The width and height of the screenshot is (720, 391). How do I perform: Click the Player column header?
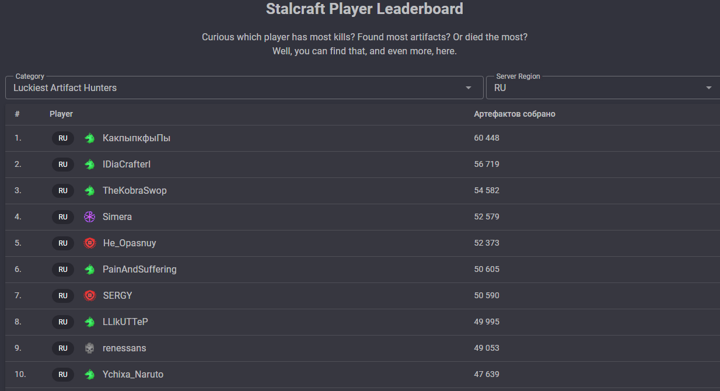click(61, 114)
